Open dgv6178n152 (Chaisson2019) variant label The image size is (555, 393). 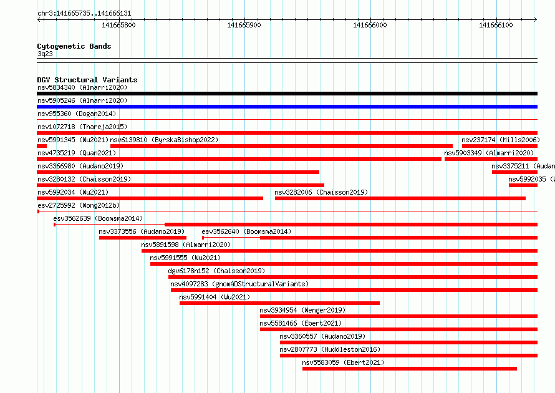(x=216, y=271)
